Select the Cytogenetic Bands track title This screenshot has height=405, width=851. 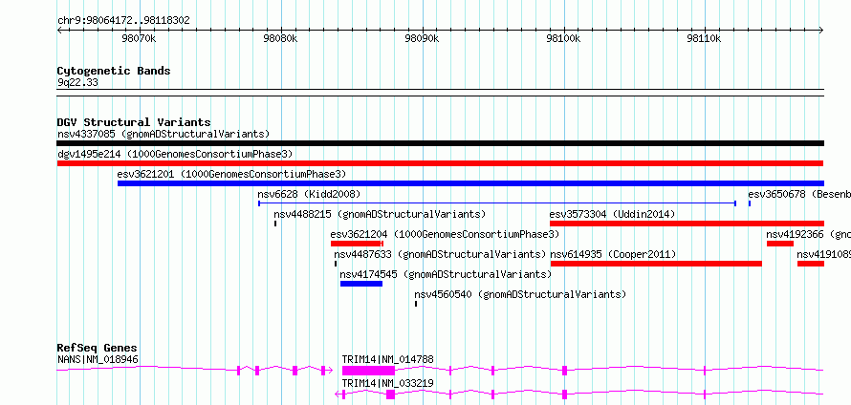coord(114,71)
